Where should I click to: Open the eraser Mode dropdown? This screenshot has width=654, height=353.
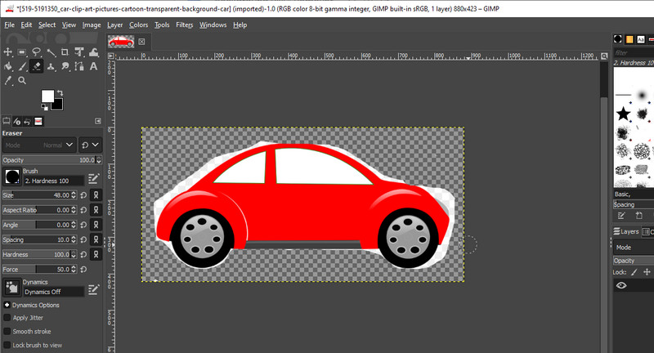(x=41, y=145)
